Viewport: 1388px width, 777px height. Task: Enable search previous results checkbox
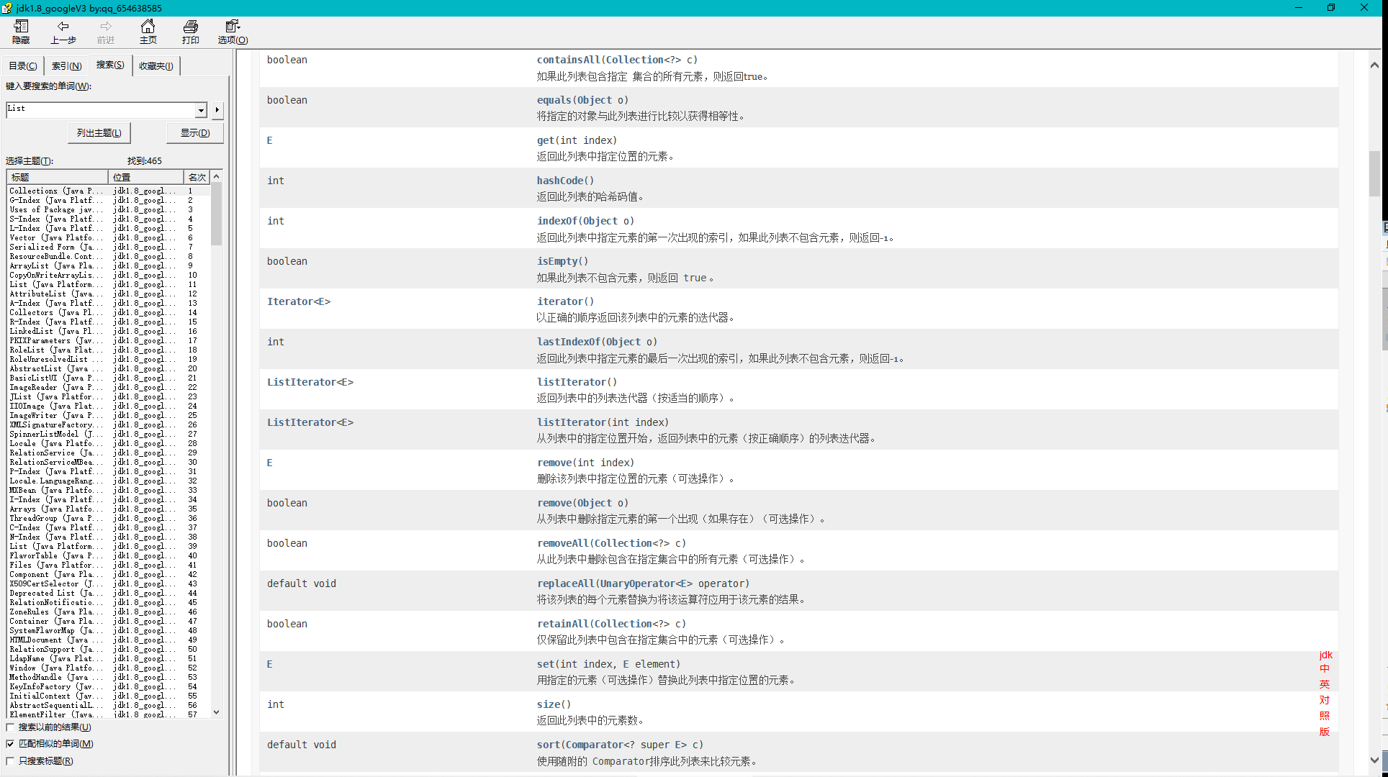point(10,727)
